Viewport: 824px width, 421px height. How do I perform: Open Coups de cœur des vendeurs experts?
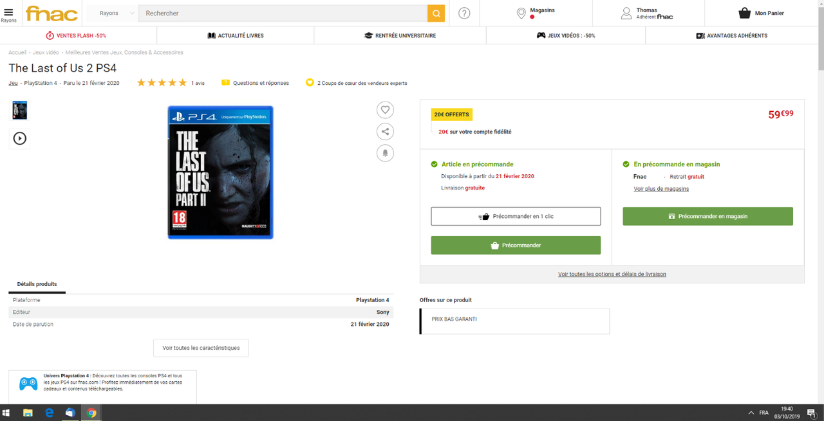[x=356, y=83]
